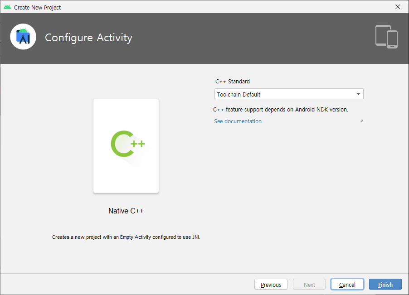Select the Native C++ template thumbnail

(x=126, y=146)
